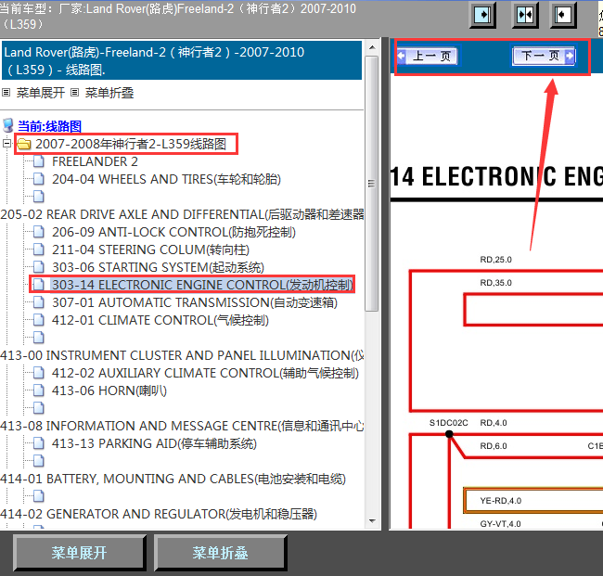Open 413-00 INSTRUMENT CLUSTER AND PANEL ILLUMINATION
This screenshot has width=603, height=576.
(x=182, y=355)
